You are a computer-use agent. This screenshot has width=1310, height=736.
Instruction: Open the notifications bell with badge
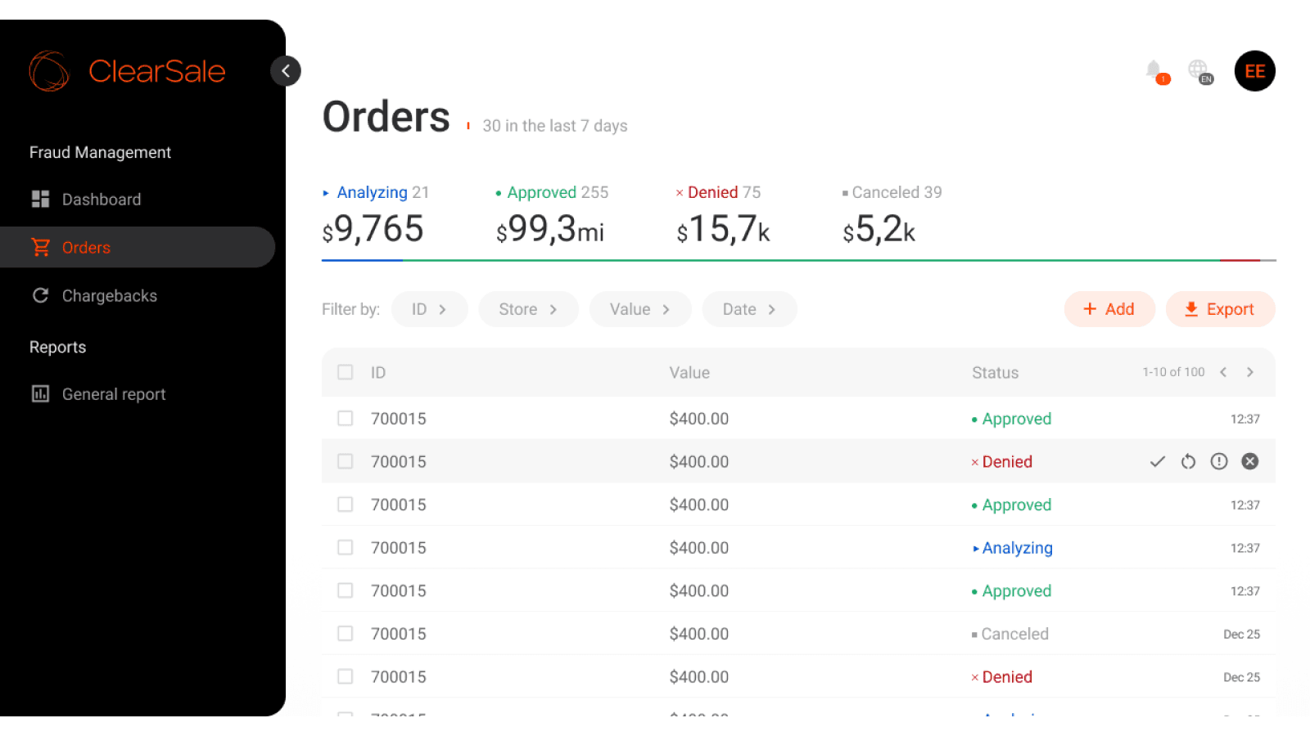[x=1154, y=71]
